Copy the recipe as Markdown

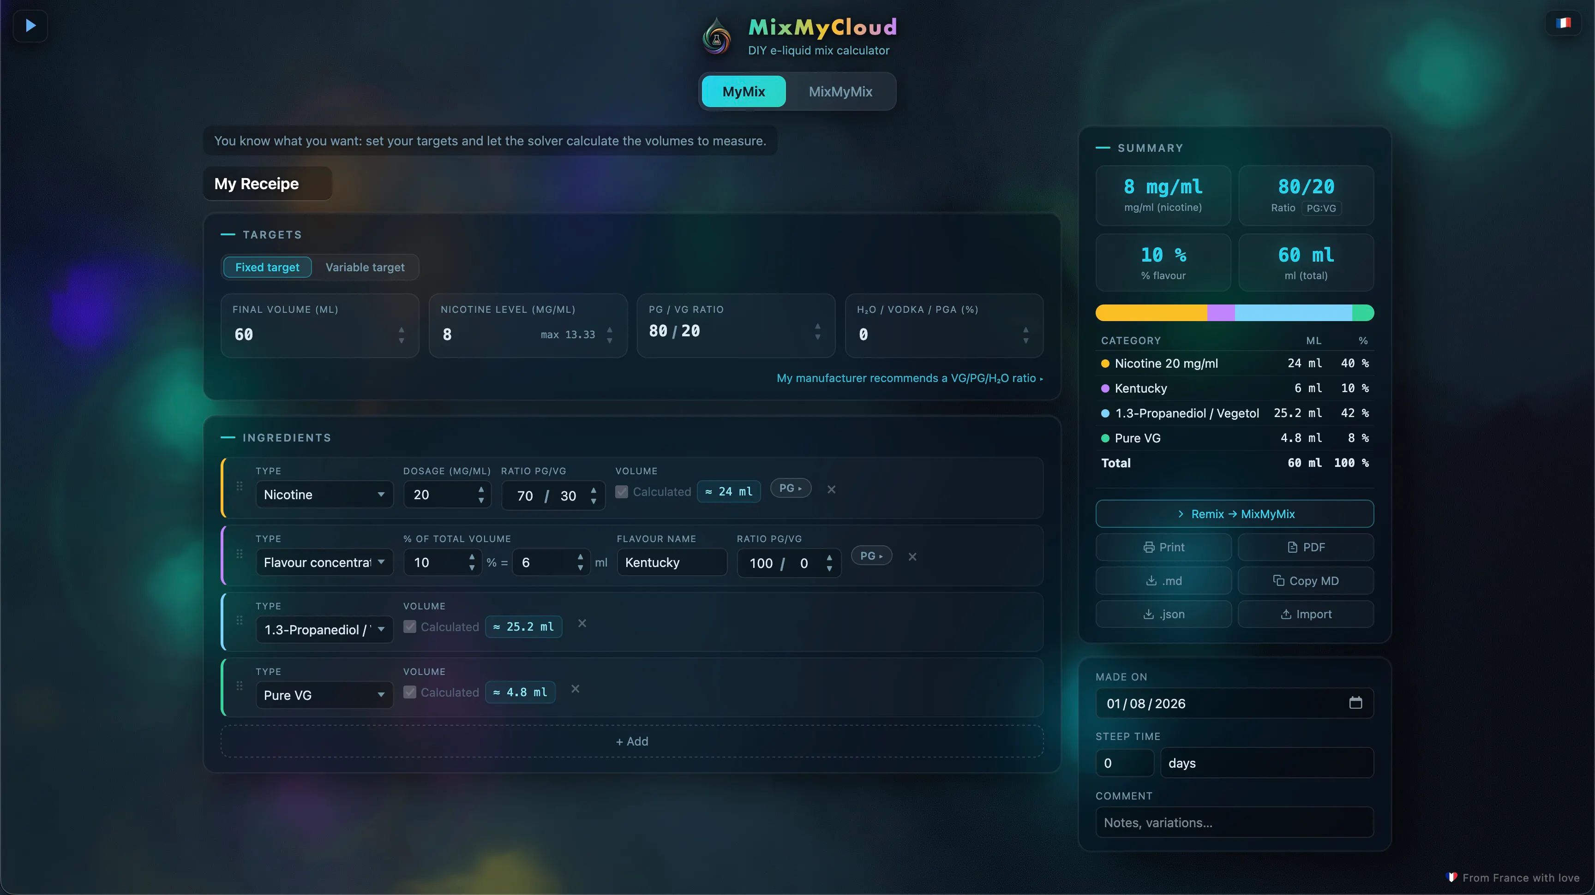1306,580
